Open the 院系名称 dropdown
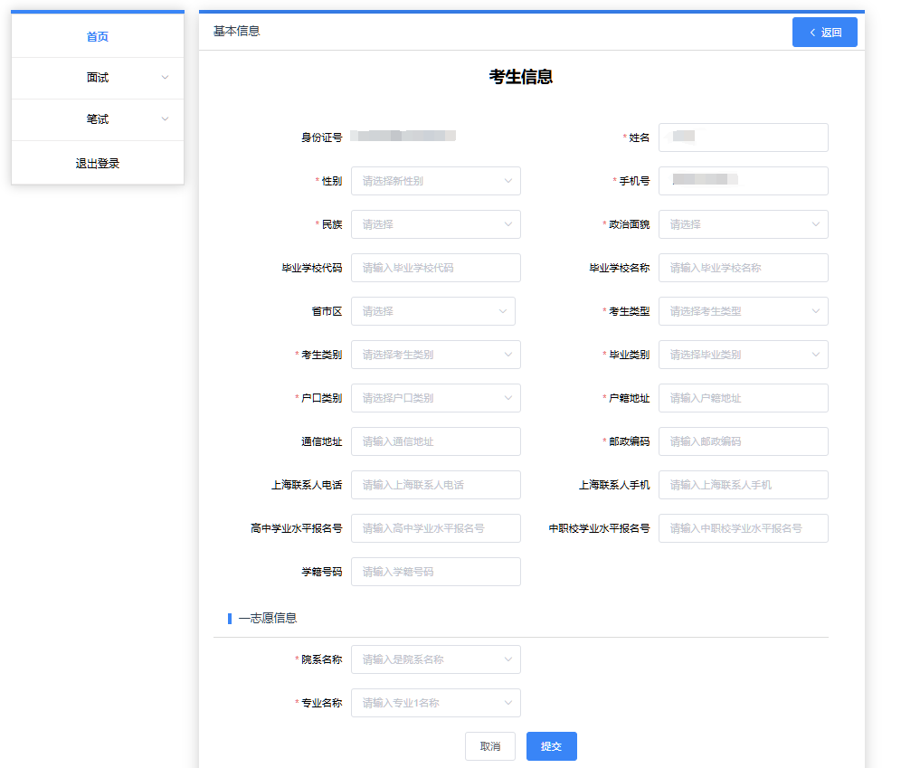The image size is (920, 768). (x=435, y=659)
